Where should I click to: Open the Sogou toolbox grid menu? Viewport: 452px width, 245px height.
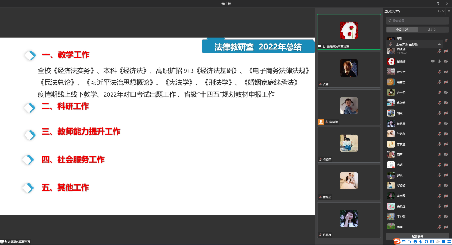tap(449, 241)
